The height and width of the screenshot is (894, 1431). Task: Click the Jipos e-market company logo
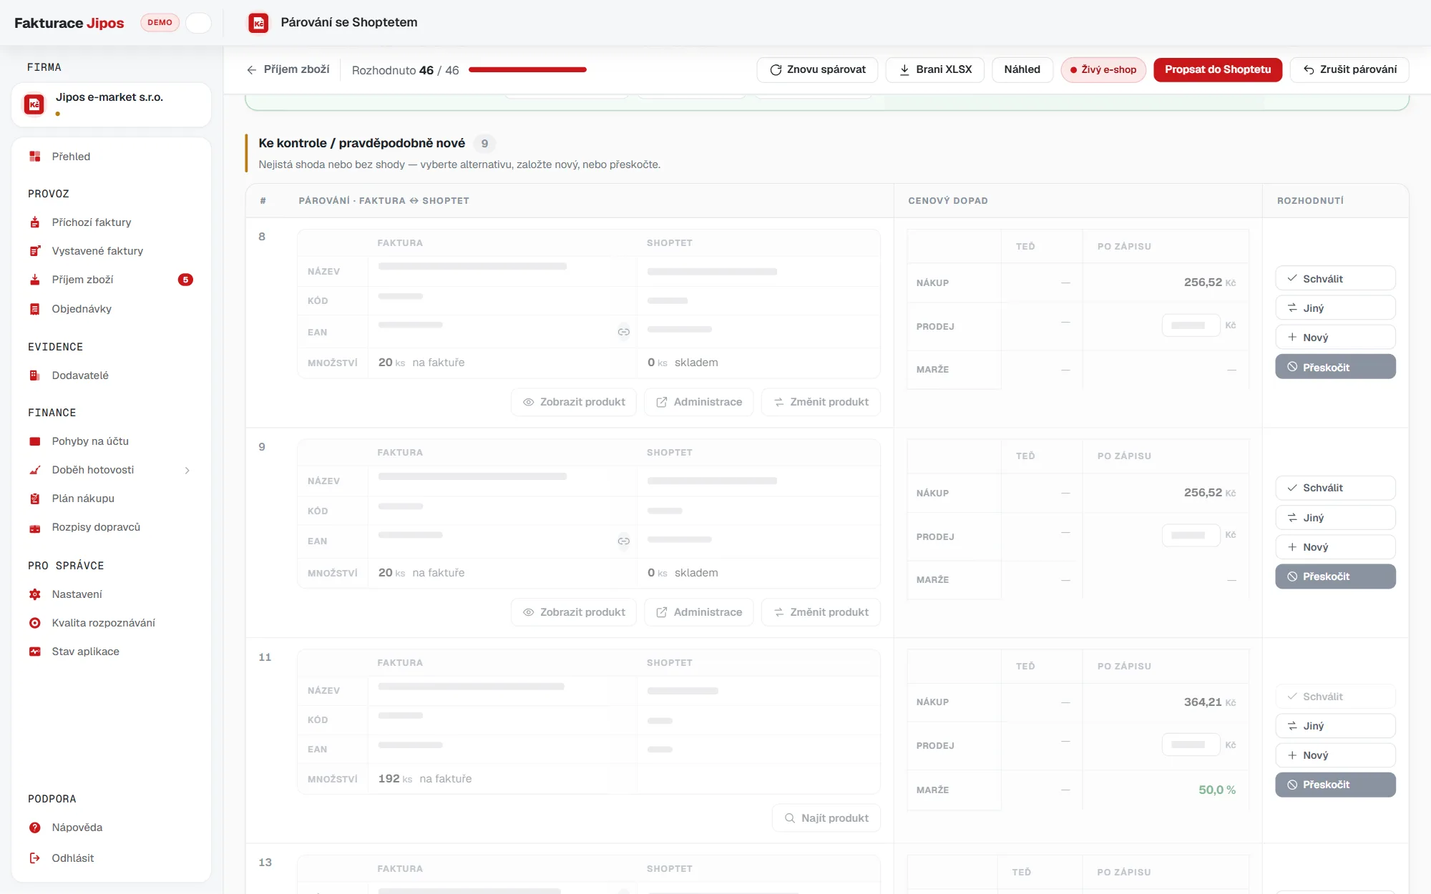[34, 104]
